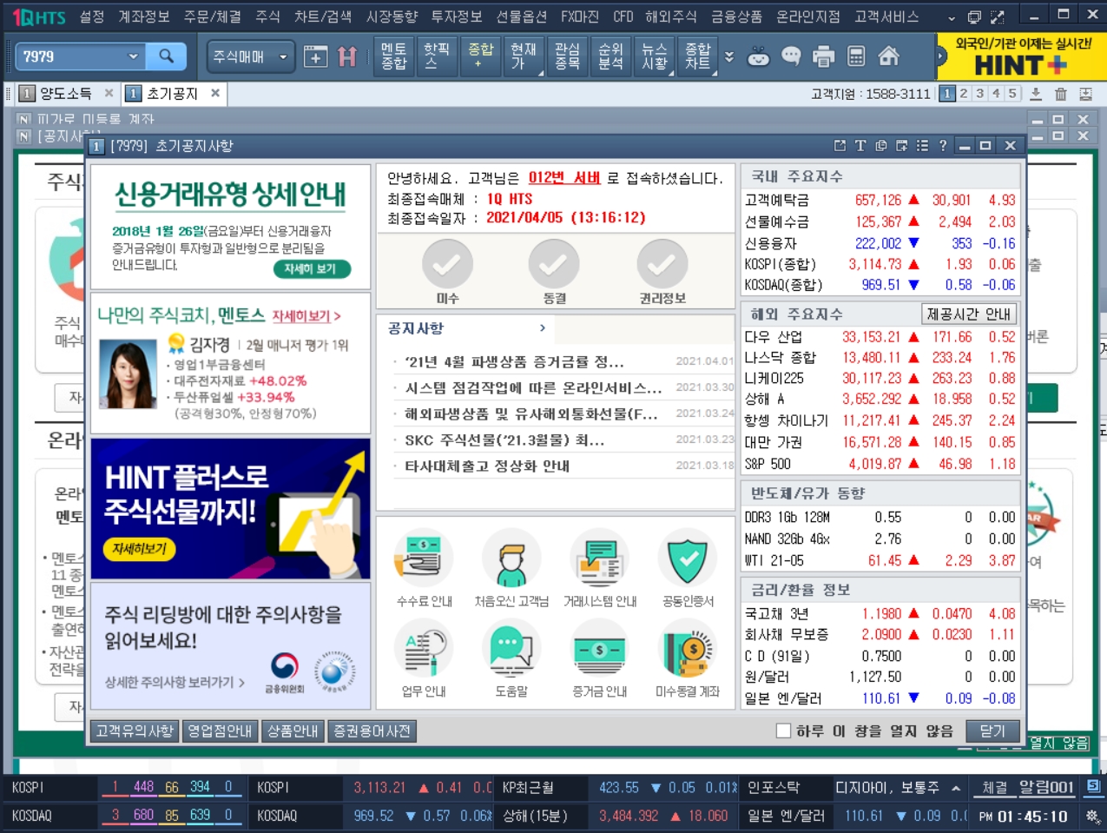Screen dimensions: 1107x833
Task: Expand the top menu bar down chevron
Action: click(x=952, y=17)
